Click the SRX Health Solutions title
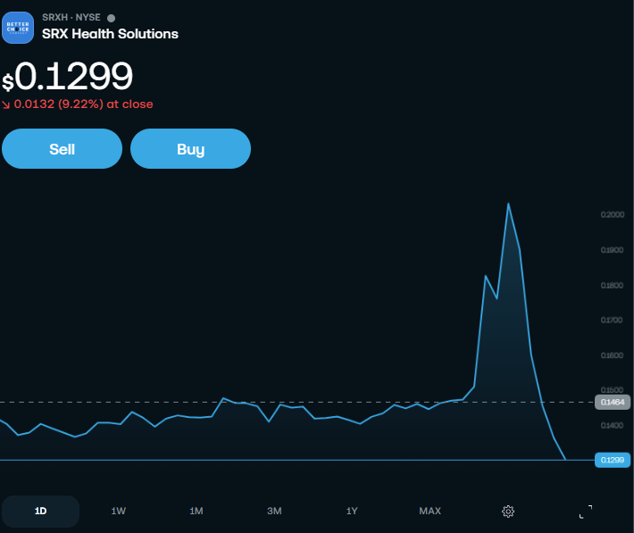The width and height of the screenshot is (634, 533). click(110, 34)
